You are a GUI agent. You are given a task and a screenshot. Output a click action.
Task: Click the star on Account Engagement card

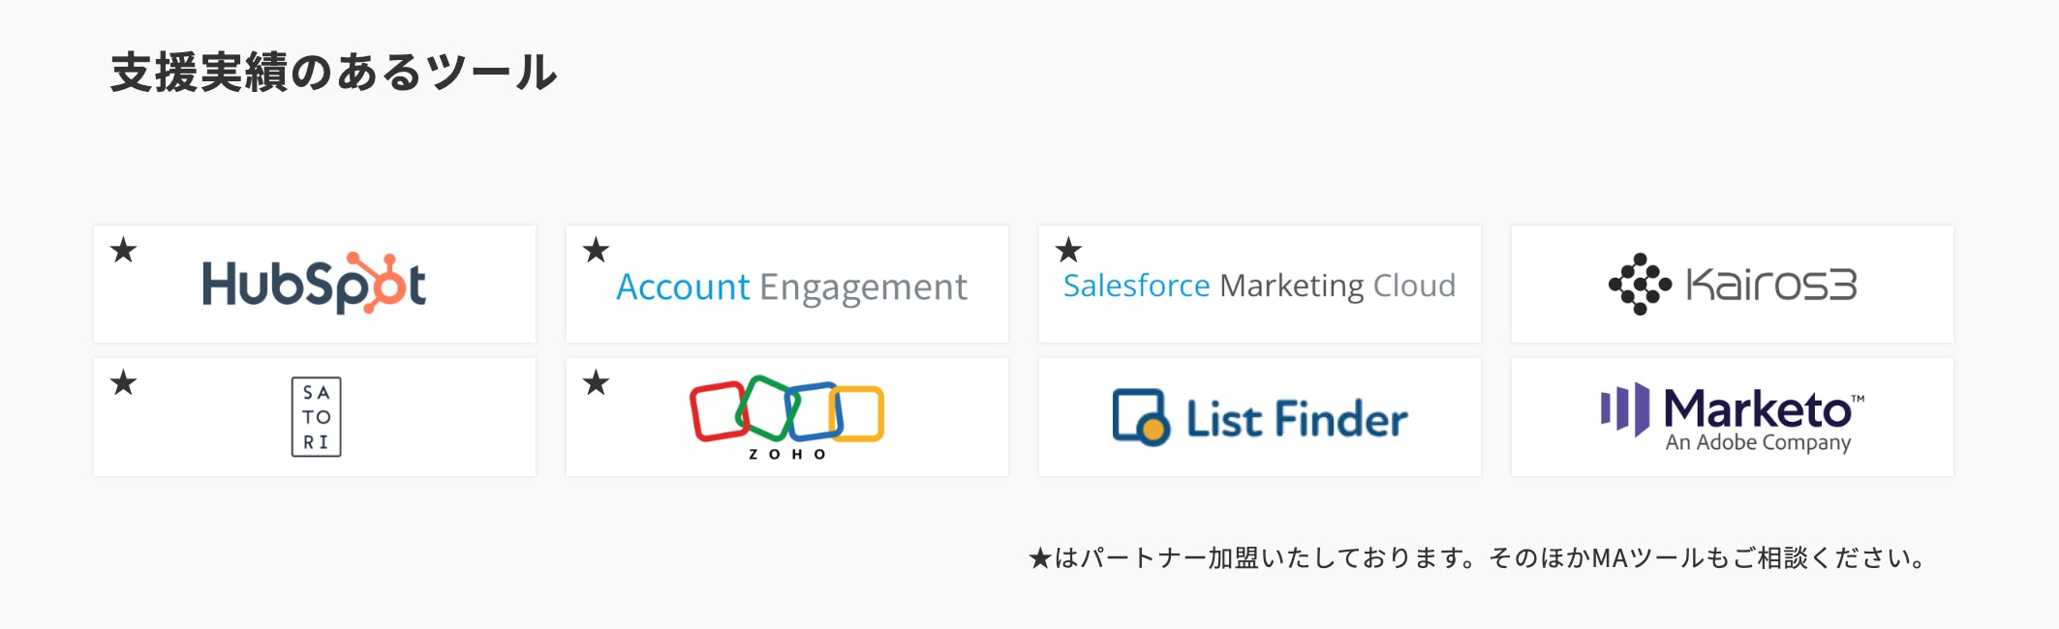[596, 251]
